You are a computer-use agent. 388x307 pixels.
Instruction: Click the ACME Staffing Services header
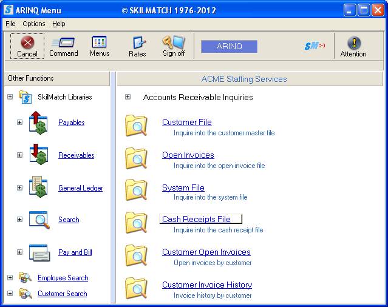[250, 79]
